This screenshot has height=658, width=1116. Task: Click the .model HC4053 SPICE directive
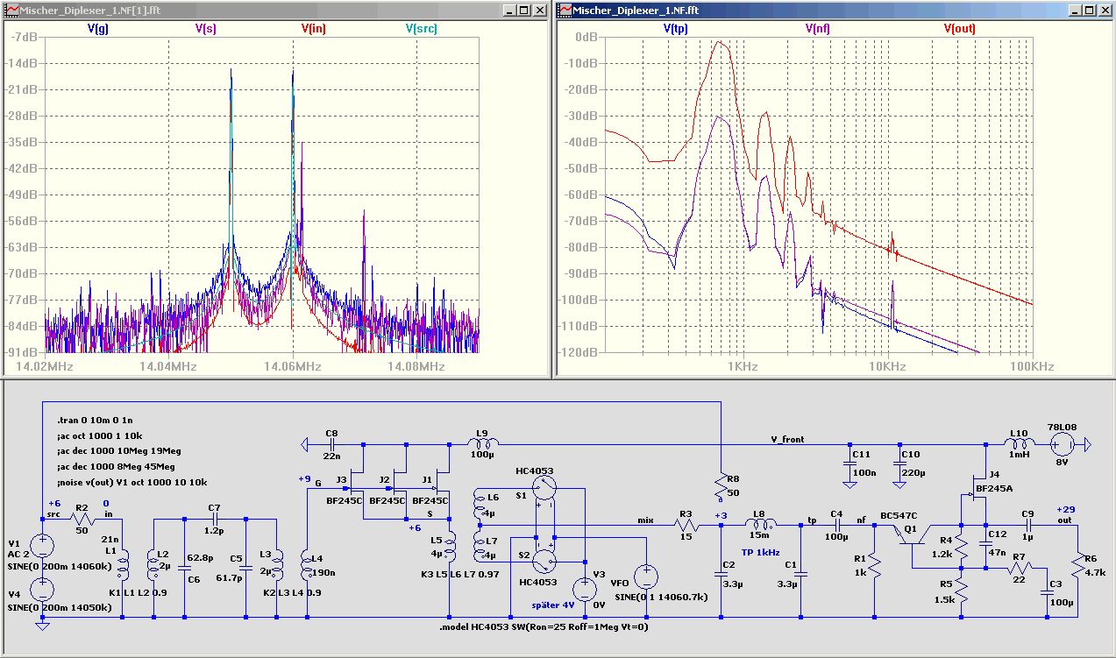pos(544,626)
